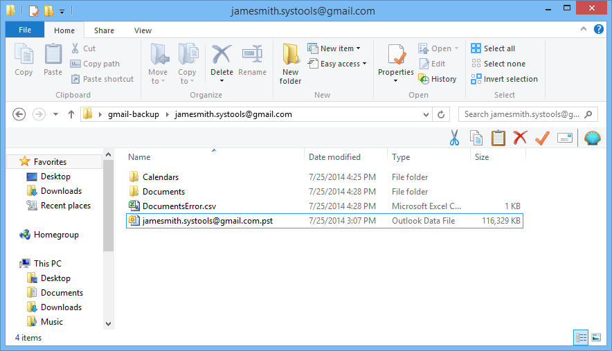The width and height of the screenshot is (612, 351).
Task: Go back with the Back arrow
Action: [19, 114]
